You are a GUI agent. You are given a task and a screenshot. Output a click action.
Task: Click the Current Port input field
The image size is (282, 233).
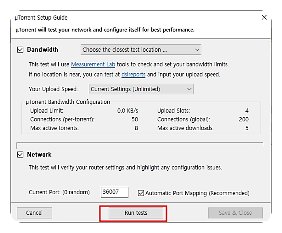click(x=114, y=192)
